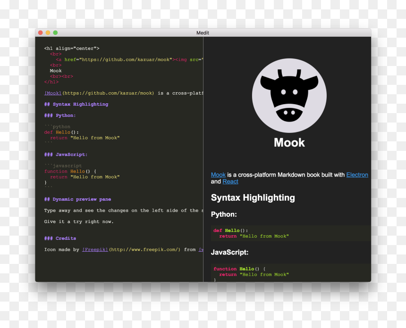Screen dimensions: 406x328
Task: Click the [Mook] link in editor
Action: pyautogui.click(x=53, y=93)
